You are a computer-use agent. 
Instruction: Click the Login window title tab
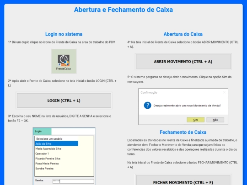tap(42, 132)
